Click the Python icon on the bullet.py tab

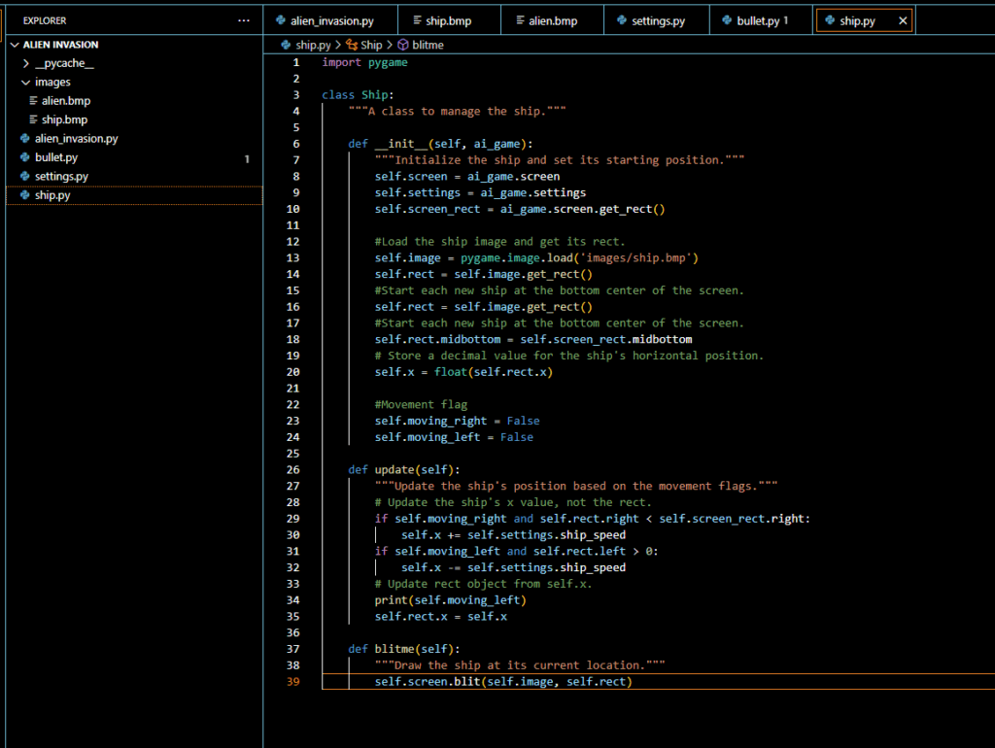tap(729, 20)
